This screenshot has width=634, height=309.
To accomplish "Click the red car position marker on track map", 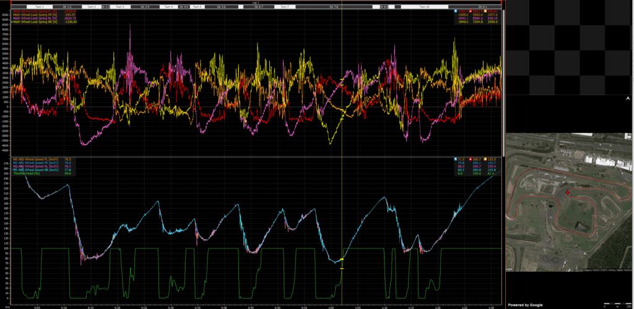I will pyautogui.click(x=567, y=193).
